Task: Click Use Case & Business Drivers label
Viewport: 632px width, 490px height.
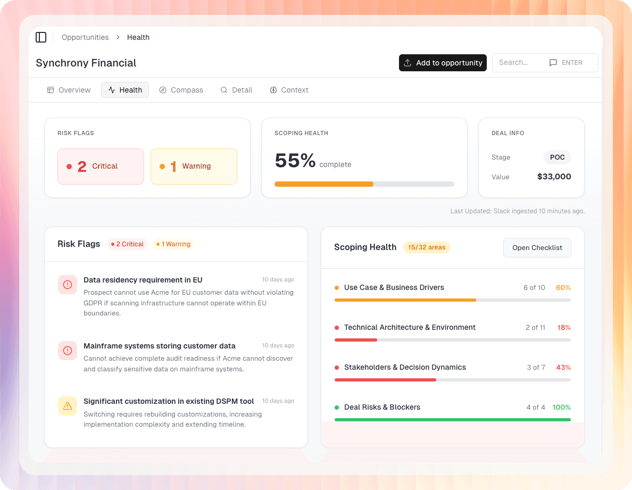Action: [394, 288]
